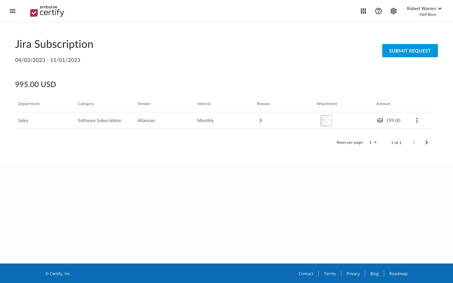Click the Amount column header

[383, 104]
